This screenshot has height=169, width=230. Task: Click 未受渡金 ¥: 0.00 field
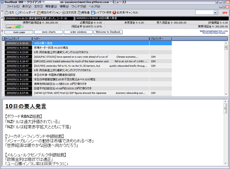click(125, 23)
